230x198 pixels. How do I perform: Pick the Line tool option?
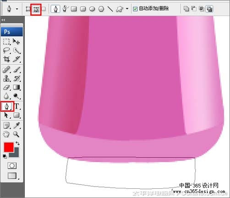110,9
